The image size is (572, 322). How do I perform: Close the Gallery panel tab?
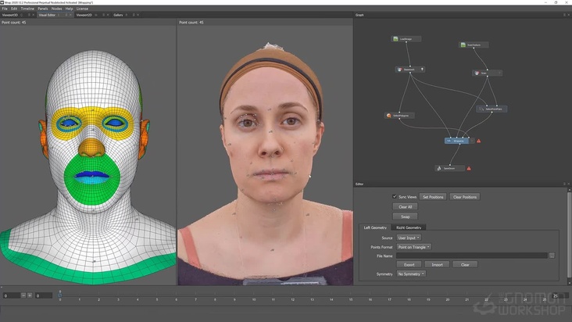[138, 15]
